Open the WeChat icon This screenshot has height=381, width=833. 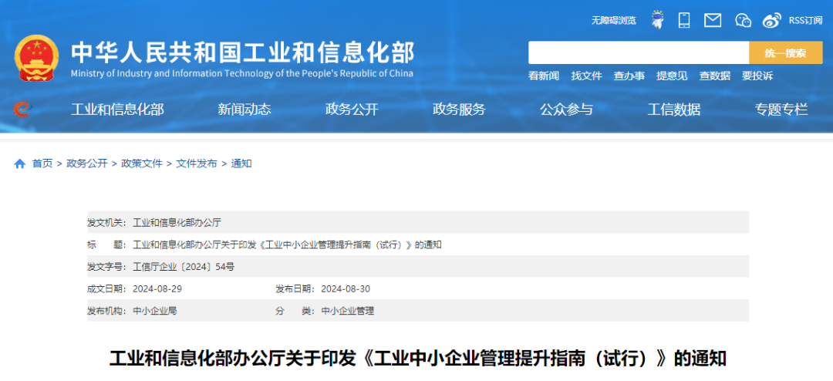[x=743, y=20]
